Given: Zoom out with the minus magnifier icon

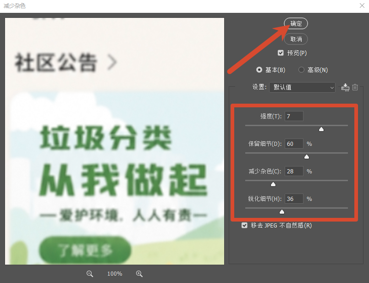Looking at the screenshot, I should (x=90, y=273).
